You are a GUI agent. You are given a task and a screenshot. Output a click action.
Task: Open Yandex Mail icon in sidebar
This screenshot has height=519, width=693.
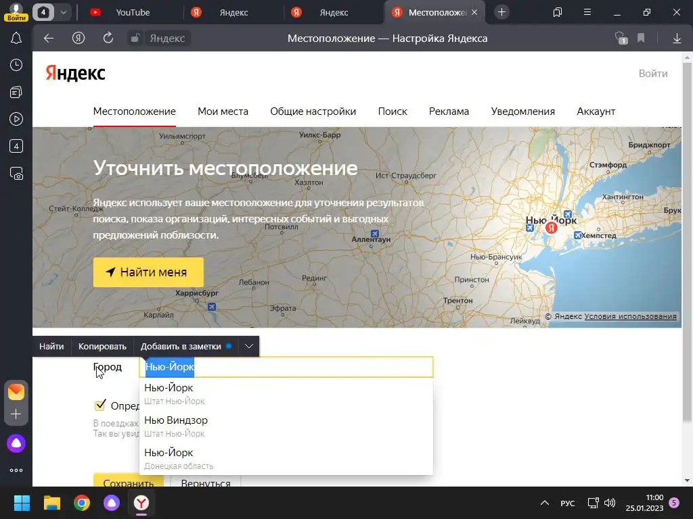coord(16,392)
